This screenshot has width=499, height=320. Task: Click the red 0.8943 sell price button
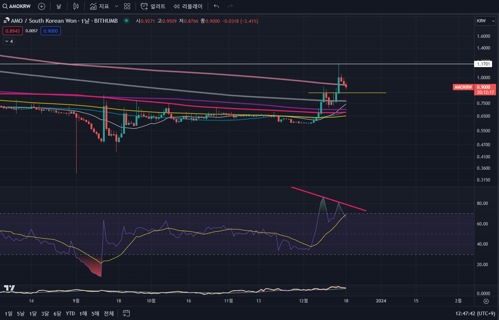tap(13, 31)
